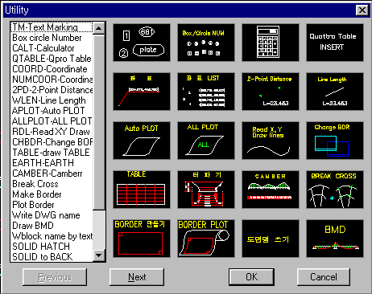Select the ALL PLOT icon tile
Viewport: 372px width, 294px height.
tap(206, 141)
